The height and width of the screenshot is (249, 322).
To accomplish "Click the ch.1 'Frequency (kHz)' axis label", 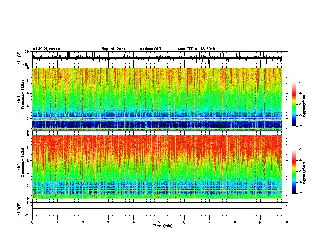I will tap(22, 95).
